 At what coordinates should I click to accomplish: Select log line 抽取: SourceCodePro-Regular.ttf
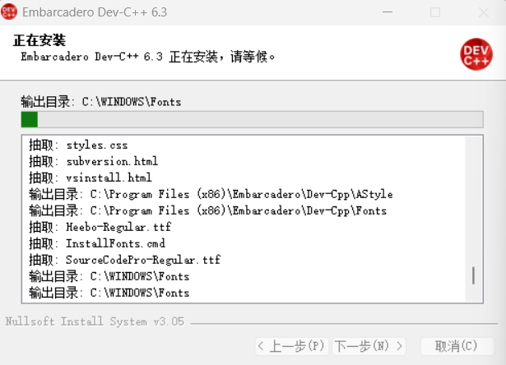coord(124,260)
